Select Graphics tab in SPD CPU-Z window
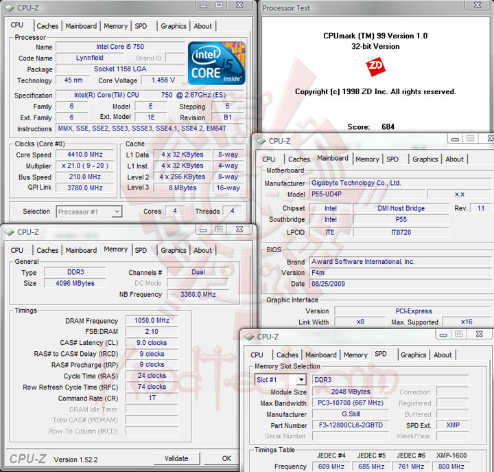 tap(413, 355)
